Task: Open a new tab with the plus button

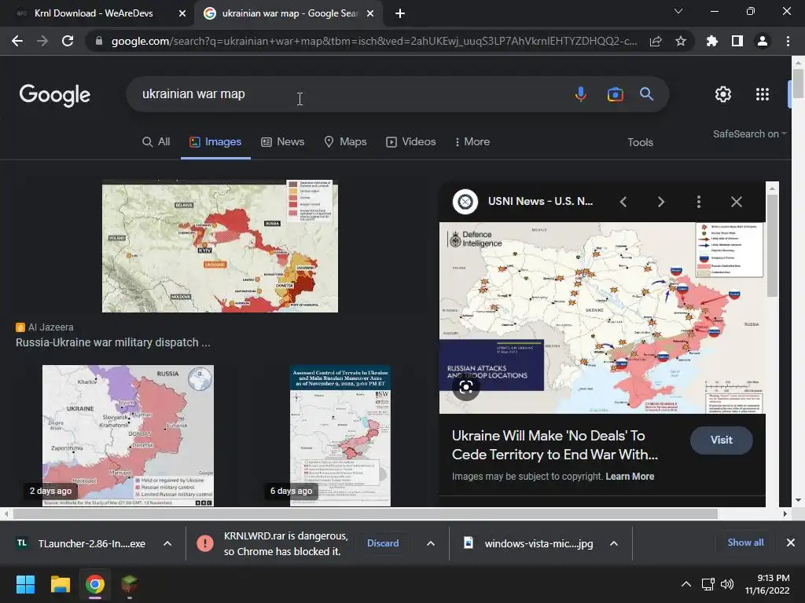Action: (400, 14)
